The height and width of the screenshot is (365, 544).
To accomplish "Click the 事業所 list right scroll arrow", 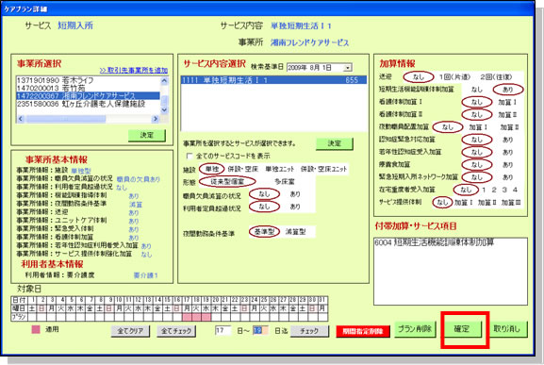I will 155,119.
